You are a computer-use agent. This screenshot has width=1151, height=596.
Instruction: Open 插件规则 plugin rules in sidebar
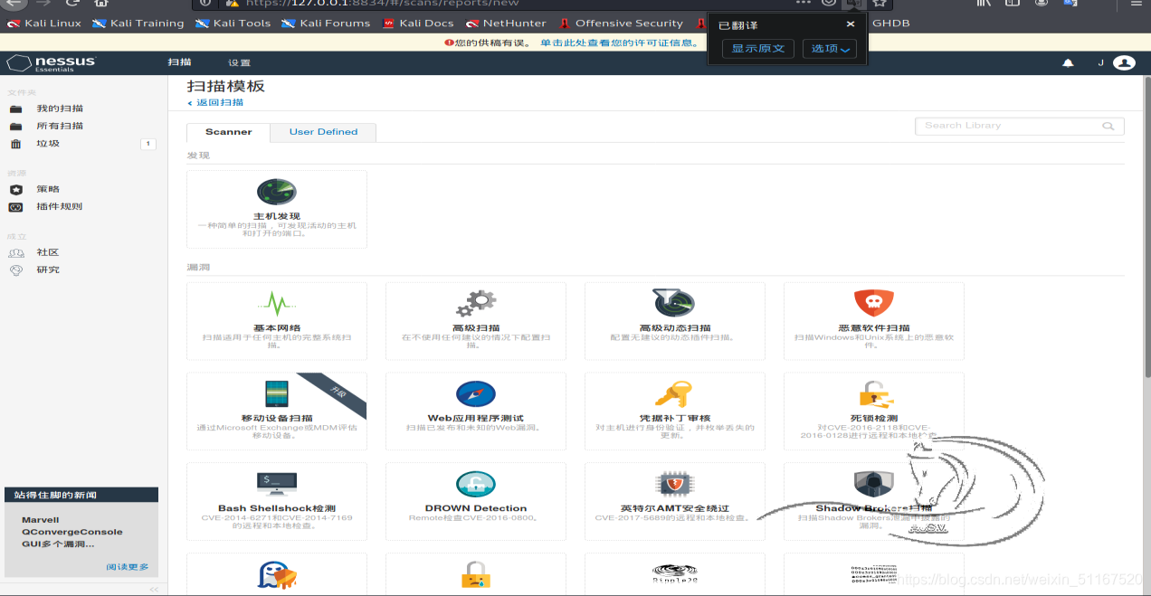(x=59, y=206)
